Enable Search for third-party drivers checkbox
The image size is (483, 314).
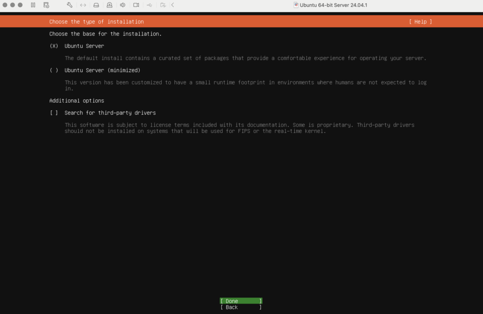(54, 113)
